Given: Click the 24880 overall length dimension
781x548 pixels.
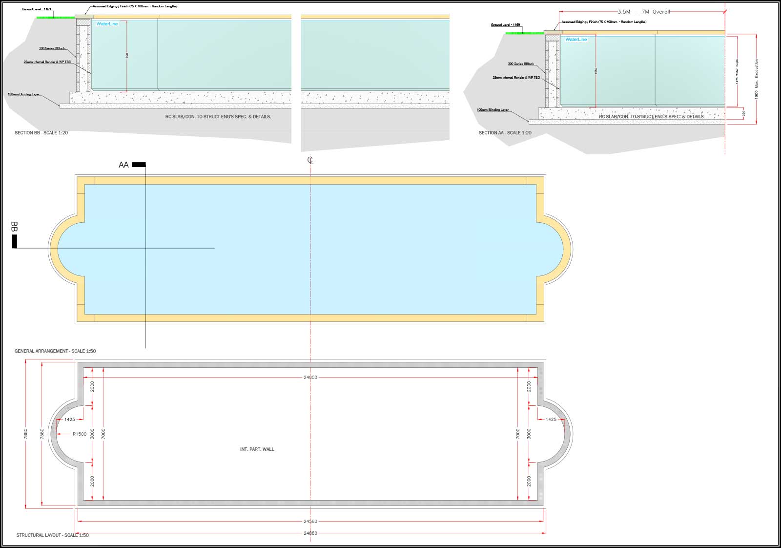Looking at the screenshot, I should click(310, 533).
